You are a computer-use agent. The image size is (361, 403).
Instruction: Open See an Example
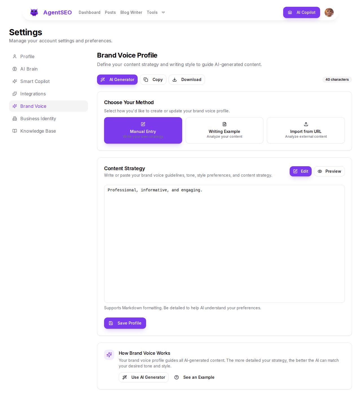(x=194, y=377)
